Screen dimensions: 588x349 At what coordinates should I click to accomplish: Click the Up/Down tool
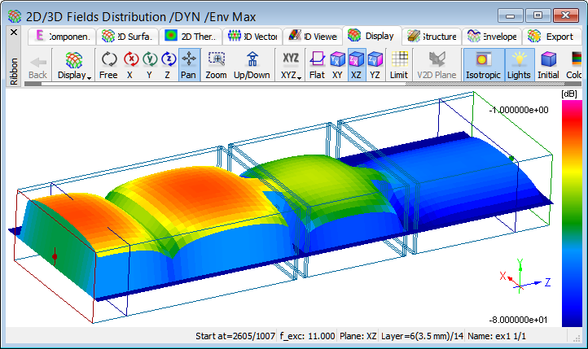coord(252,64)
